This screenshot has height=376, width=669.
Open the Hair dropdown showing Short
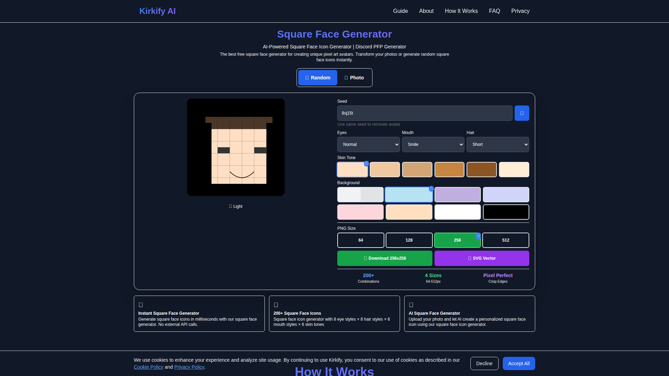[498, 144]
